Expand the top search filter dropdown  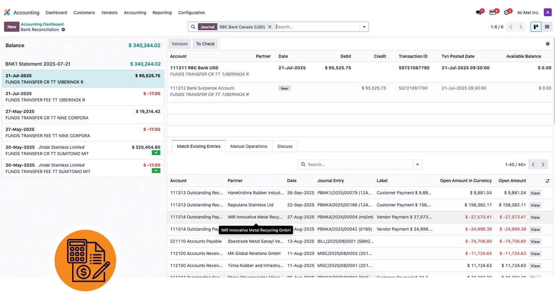pos(364,27)
